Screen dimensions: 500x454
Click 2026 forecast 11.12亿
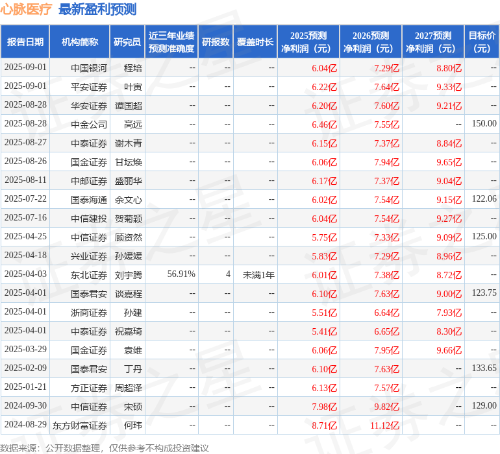pyautogui.click(x=384, y=425)
